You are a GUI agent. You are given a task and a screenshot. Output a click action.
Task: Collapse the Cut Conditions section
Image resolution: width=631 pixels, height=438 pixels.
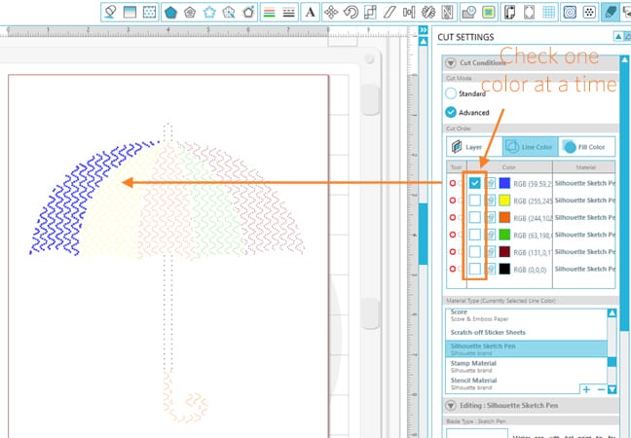(450, 62)
